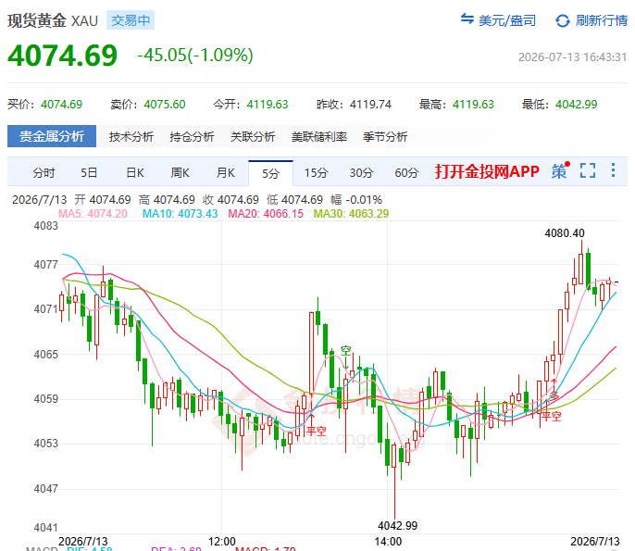The height and width of the screenshot is (551, 635).
Task: Click the MA10: 4073.43 legend
Action: [x=181, y=214]
